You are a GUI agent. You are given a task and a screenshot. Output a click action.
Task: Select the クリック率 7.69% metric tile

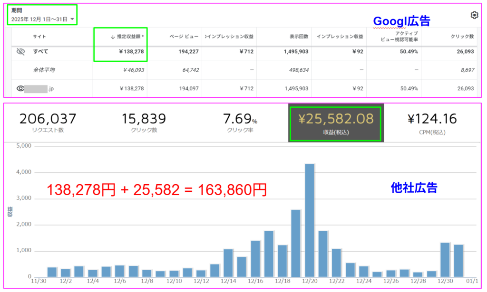(x=240, y=122)
